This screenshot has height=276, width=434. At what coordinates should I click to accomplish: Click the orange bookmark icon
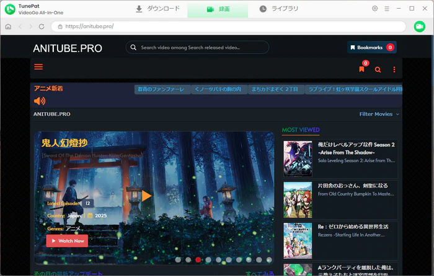(x=361, y=69)
